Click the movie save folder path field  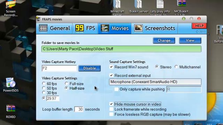pos(122,49)
